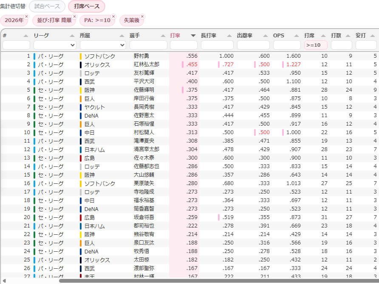This screenshot has height=284, width=379.
Task: Click 村松開人's 出塁率 value .500
Action: 264,132
